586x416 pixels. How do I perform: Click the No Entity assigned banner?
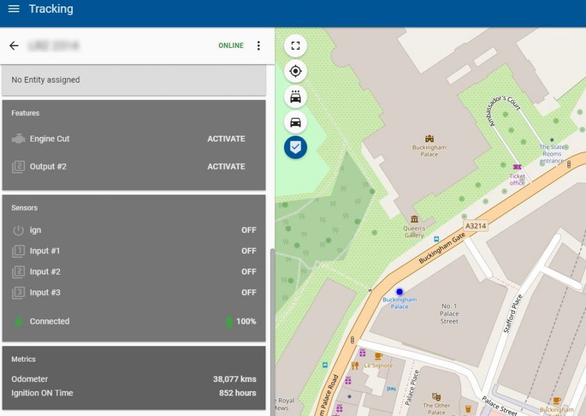click(x=134, y=80)
